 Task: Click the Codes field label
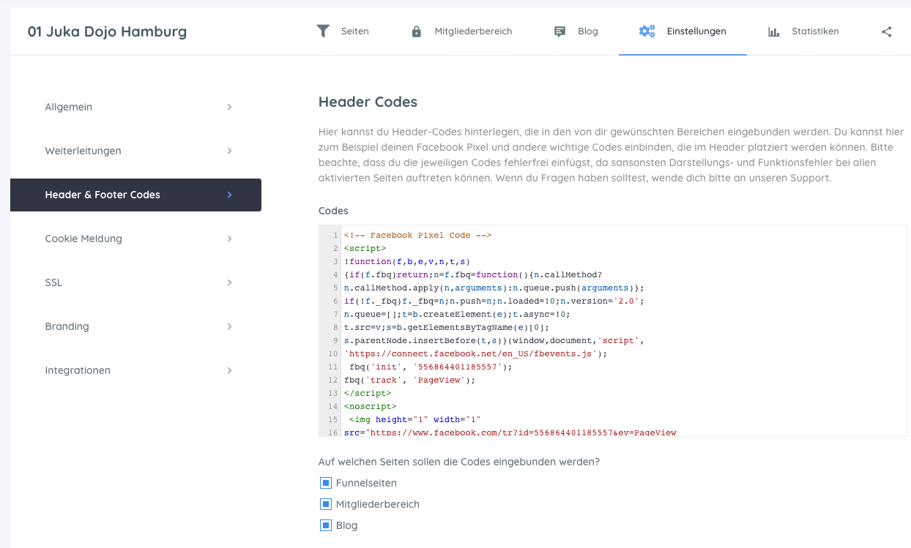coord(333,211)
